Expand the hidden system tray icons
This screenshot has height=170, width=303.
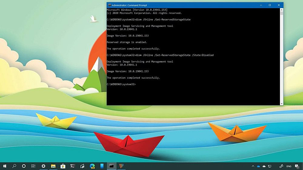(x=253, y=166)
